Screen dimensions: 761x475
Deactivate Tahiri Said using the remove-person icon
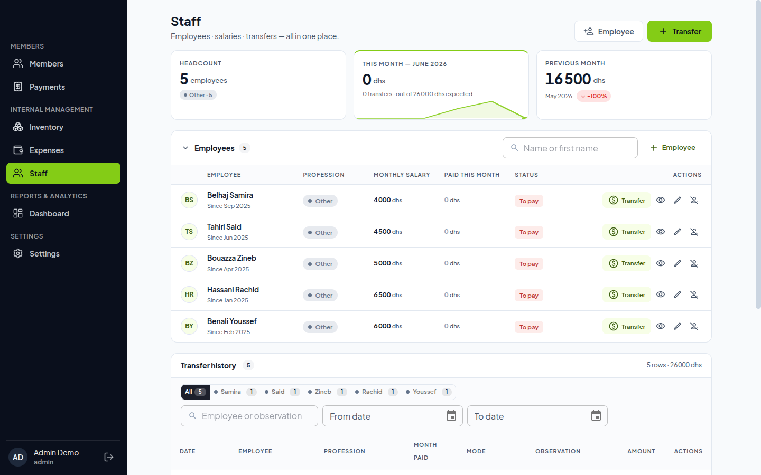(694, 232)
